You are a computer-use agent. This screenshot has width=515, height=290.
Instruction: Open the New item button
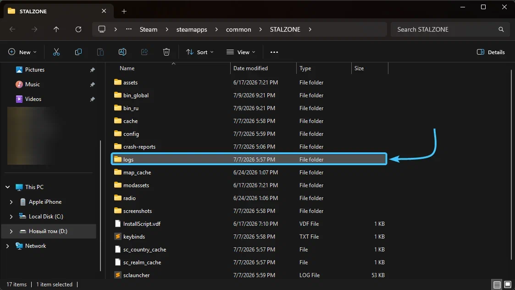22,52
